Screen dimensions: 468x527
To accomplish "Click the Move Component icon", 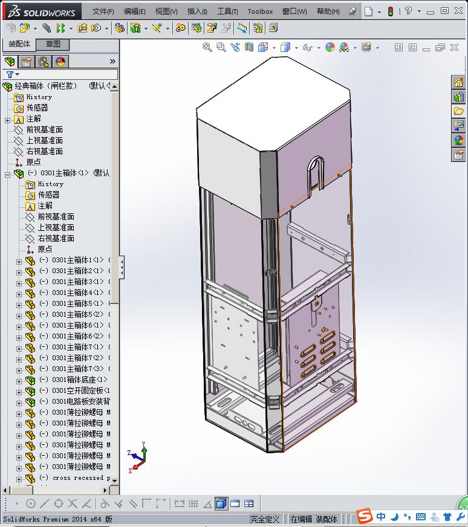I will tap(97, 28).
